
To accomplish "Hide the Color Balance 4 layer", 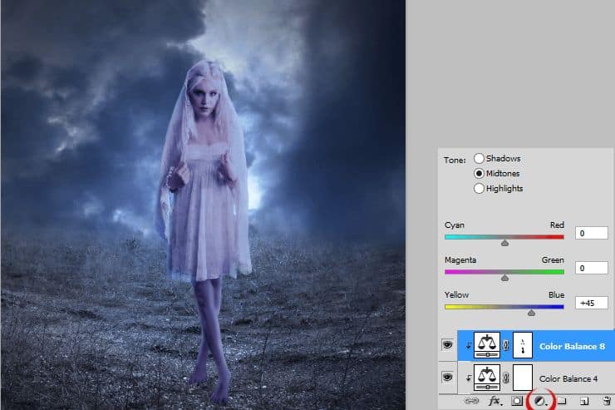I will (x=447, y=377).
